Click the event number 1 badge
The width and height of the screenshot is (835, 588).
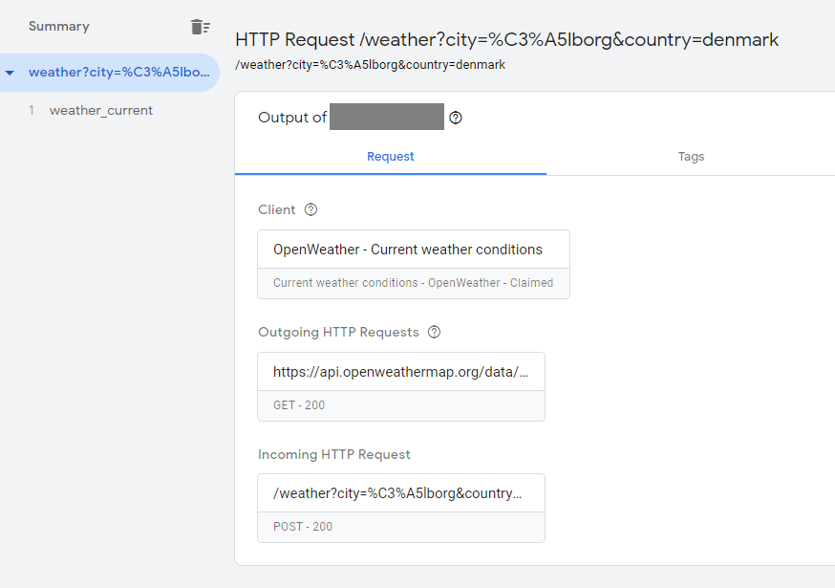coord(32,110)
